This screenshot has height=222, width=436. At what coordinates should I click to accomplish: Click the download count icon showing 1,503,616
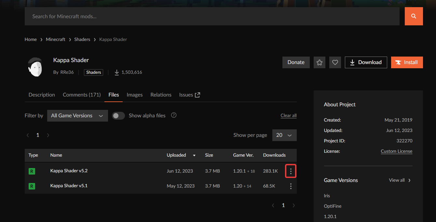[x=116, y=72]
